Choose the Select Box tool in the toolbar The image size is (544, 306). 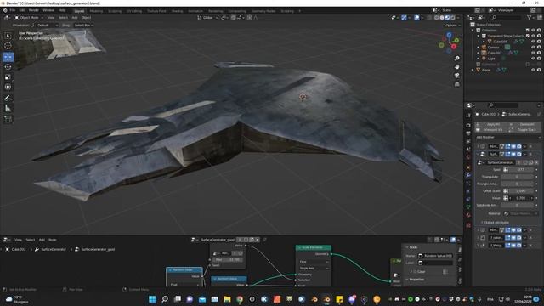click(8, 36)
